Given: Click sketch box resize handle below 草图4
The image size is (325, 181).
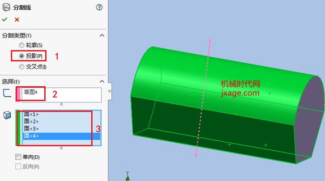Looking at the screenshot, I should pyautogui.click(x=61, y=104).
